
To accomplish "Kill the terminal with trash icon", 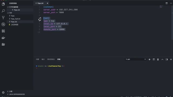I will (158, 59).
